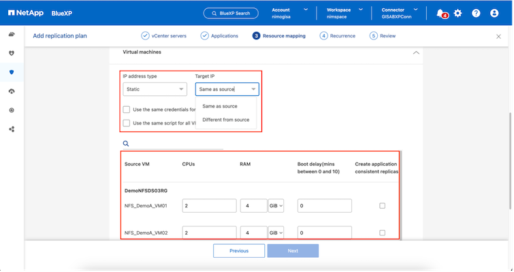514x272 pixels.
Task: Go to the Recurrence step
Action: pos(338,36)
